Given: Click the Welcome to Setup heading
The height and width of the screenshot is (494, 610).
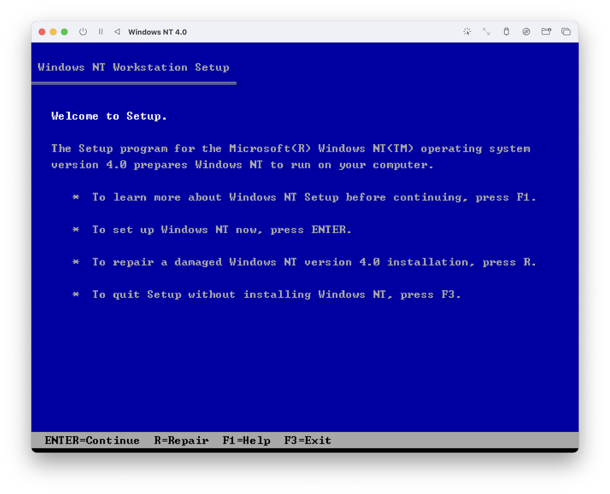Looking at the screenshot, I should point(109,116).
